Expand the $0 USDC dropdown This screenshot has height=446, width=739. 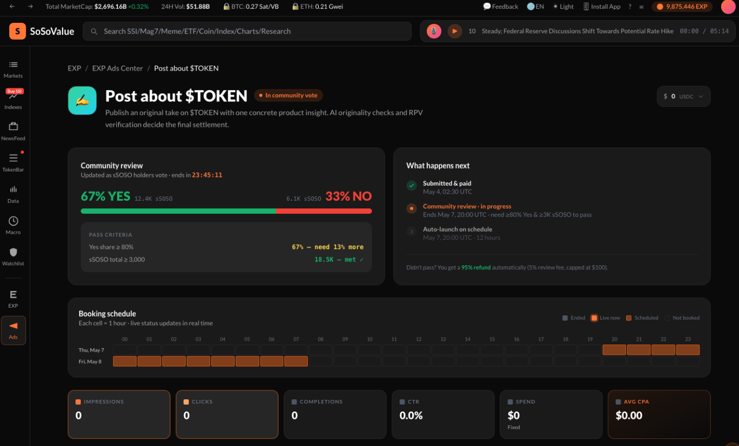[684, 96]
